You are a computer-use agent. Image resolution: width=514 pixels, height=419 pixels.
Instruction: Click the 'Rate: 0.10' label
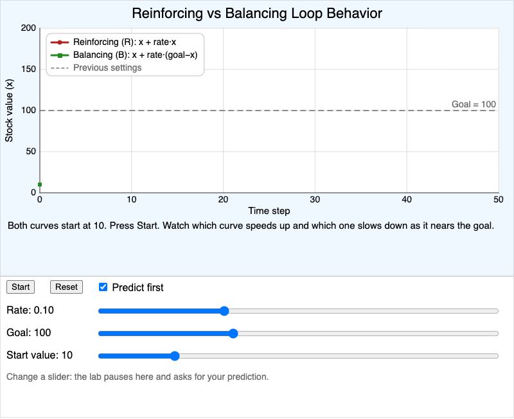(x=30, y=310)
